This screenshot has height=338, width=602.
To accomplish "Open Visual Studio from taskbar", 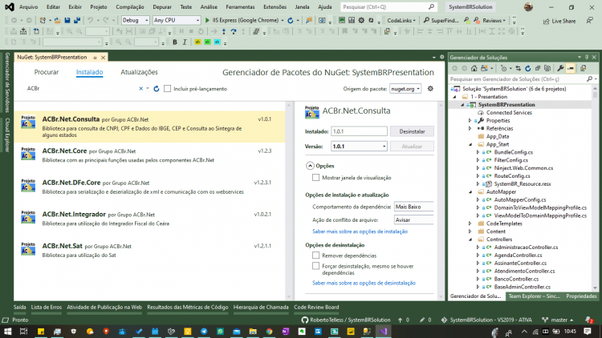I will (x=383, y=331).
